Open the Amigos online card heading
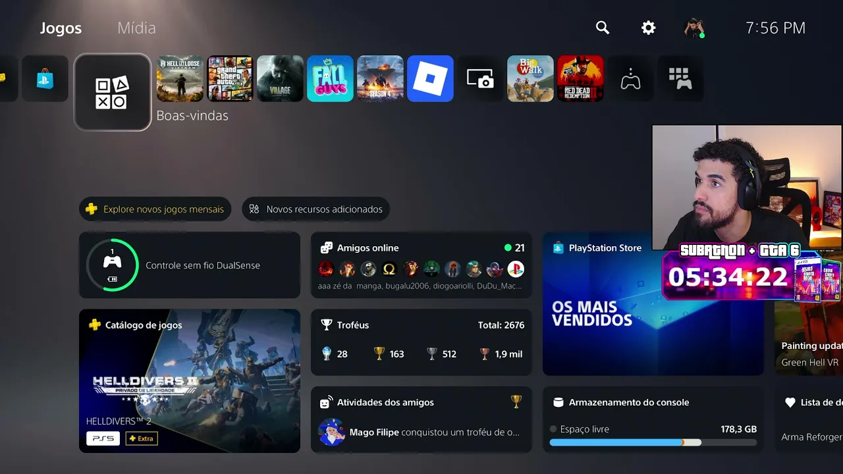The width and height of the screenshot is (843, 474). point(367,248)
